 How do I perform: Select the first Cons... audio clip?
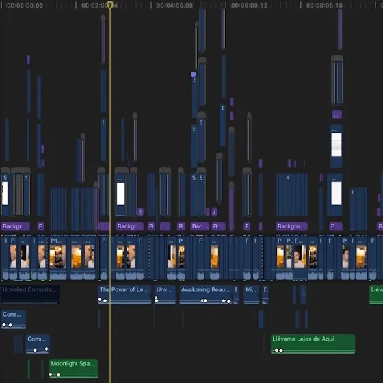14,319
